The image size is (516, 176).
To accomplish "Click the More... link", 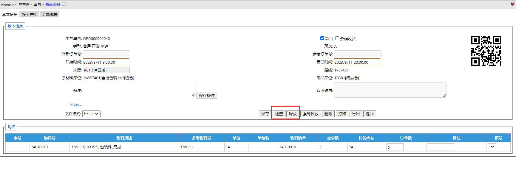I will [76, 105].
